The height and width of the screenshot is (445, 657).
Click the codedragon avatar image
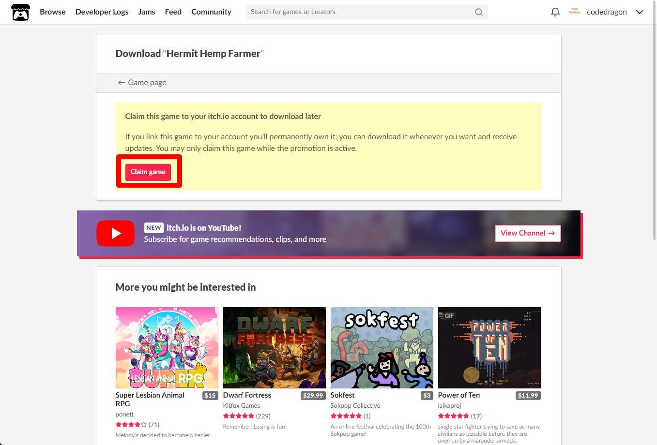coord(575,11)
